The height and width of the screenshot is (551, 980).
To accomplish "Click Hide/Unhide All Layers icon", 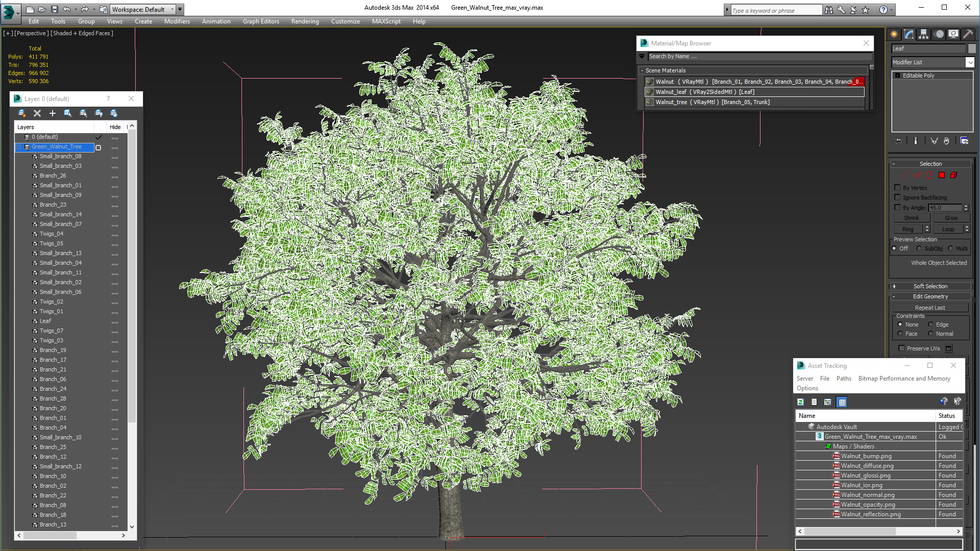I will [99, 113].
